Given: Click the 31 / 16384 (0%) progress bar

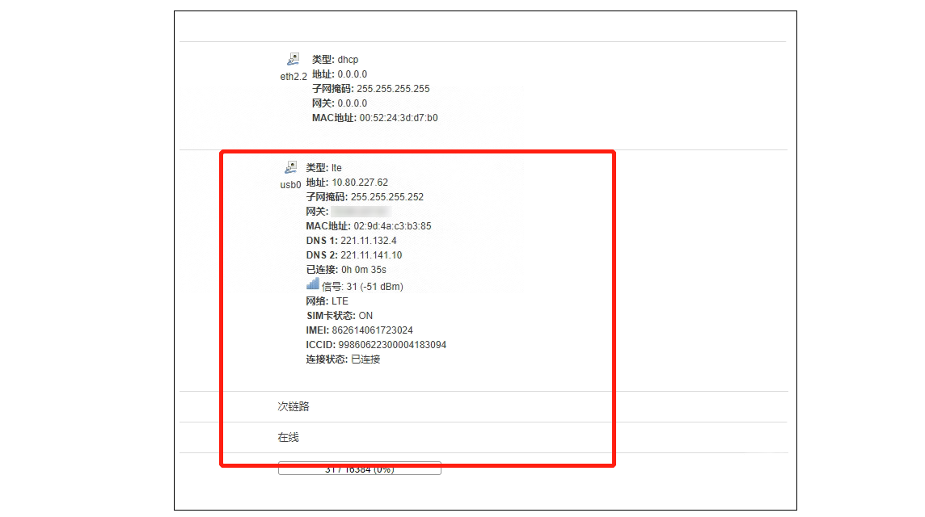Looking at the screenshot, I should [359, 468].
